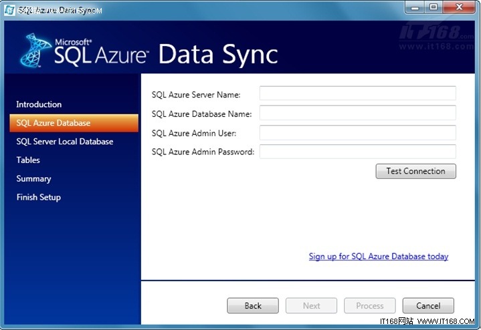The width and height of the screenshot is (481, 330).
Task: Select SQL Azure Database step in sidebar
Action: pyautogui.click(x=74, y=123)
